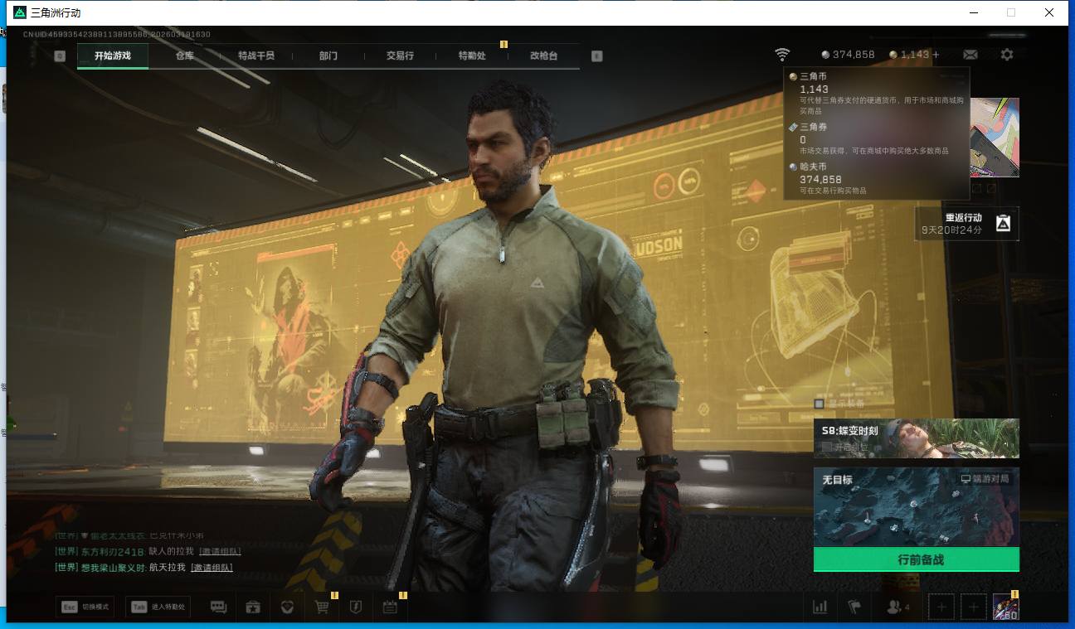
Task: Go to the 部门 tab
Action: (x=328, y=56)
